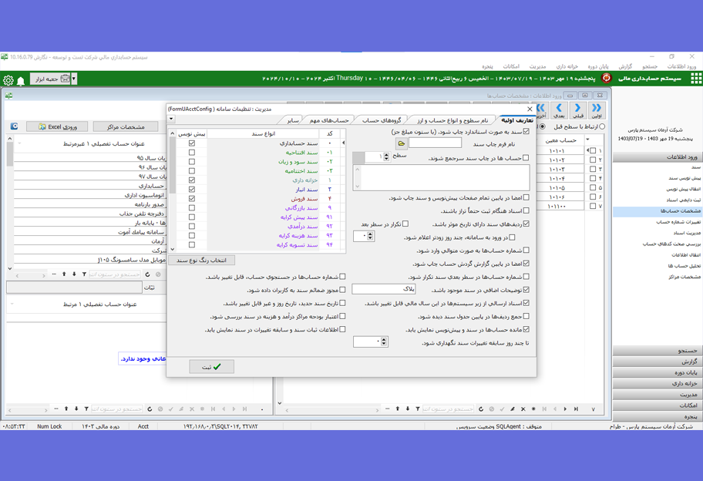This screenshot has height=481, width=703.
Task: Click last-record navigation icon in bottom-right toolbar
Action: [x=576, y=409]
